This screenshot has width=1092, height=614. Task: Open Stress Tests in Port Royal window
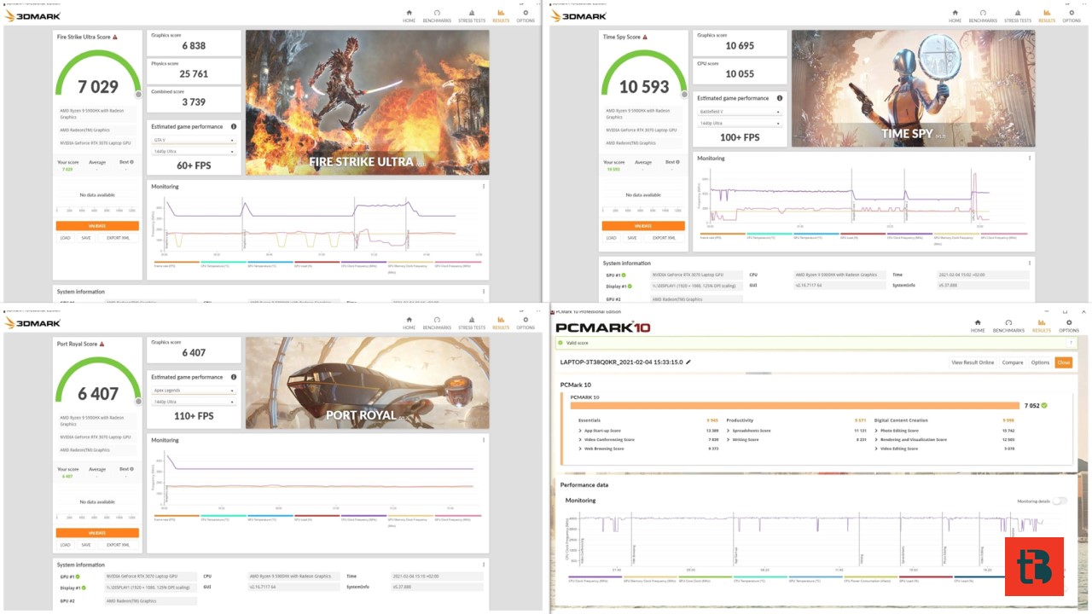point(472,322)
